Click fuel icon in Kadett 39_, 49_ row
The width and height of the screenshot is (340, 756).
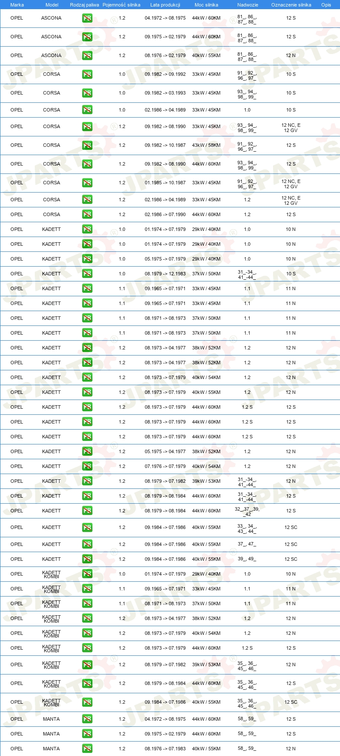pos(87,559)
